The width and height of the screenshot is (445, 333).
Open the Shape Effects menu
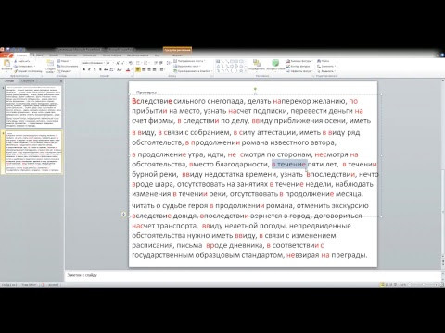[299, 71]
